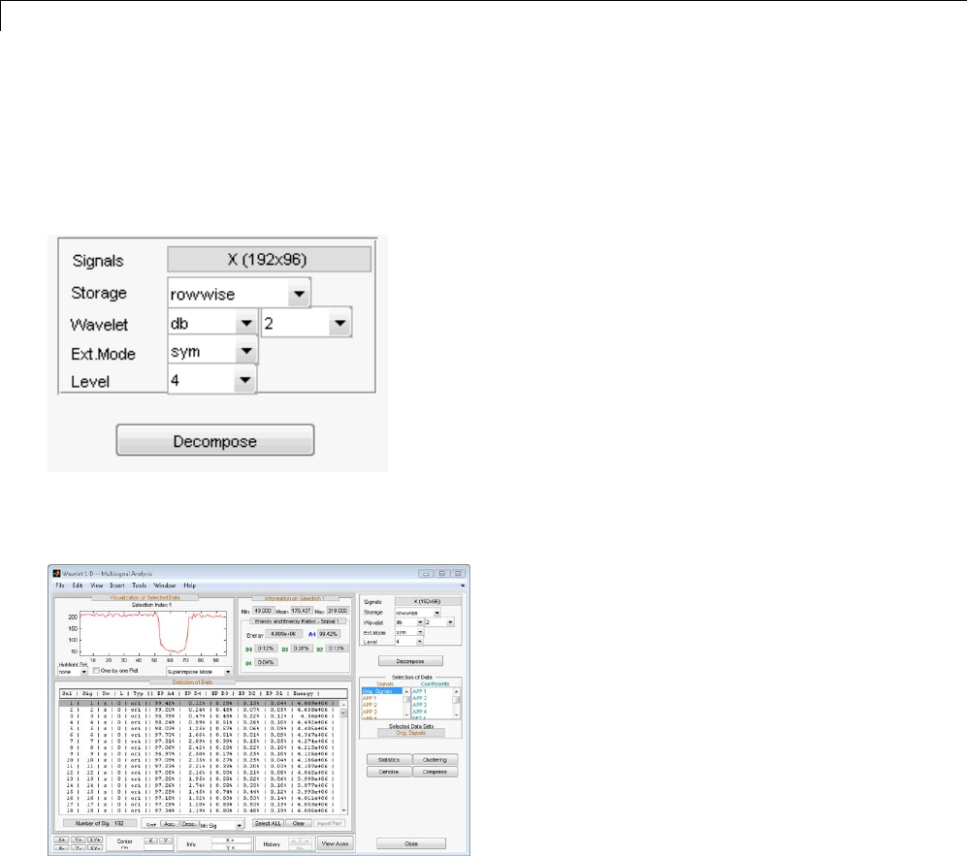This screenshot has height=856, width=967.
Task: Click the Center On X button
Action: click(150, 840)
